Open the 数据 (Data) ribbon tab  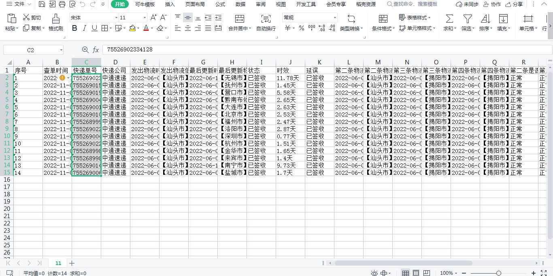[x=240, y=4]
